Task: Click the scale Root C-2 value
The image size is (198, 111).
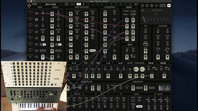Action: (133, 101)
